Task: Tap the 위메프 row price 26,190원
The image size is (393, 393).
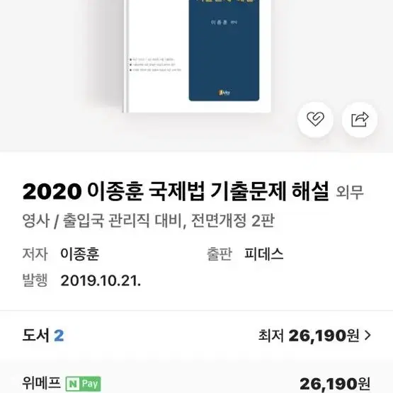Action: (x=335, y=384)
